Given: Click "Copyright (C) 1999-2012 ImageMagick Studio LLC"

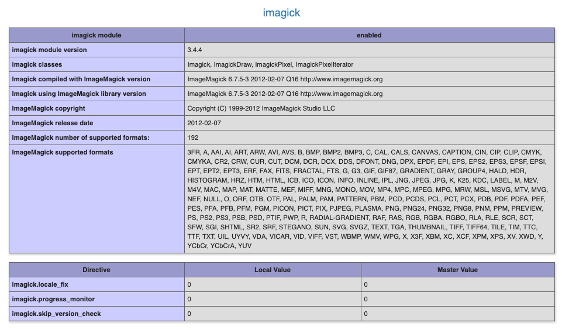Looking at the screenshot, I should click(x=261, y=108).
